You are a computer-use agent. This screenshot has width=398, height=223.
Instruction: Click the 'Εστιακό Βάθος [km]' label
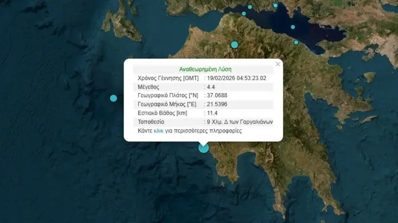[161, 113]
